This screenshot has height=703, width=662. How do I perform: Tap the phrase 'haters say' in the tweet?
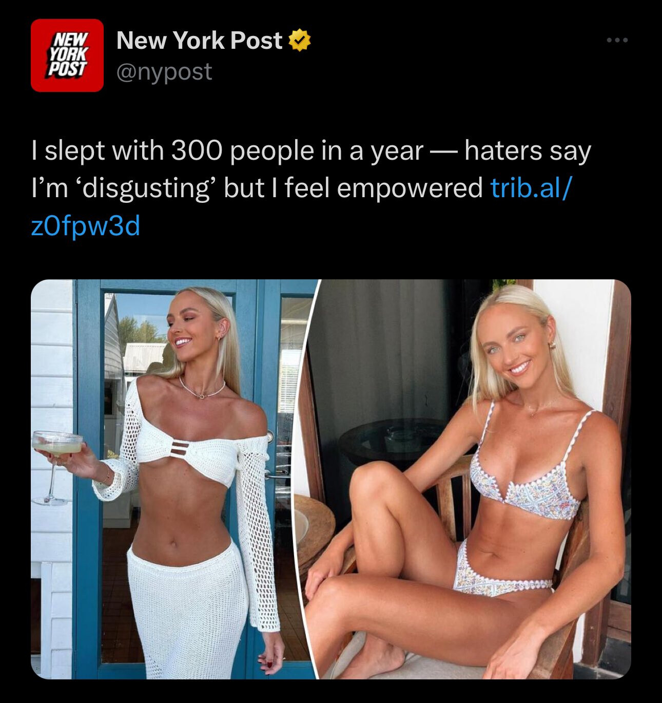[528, 151]
